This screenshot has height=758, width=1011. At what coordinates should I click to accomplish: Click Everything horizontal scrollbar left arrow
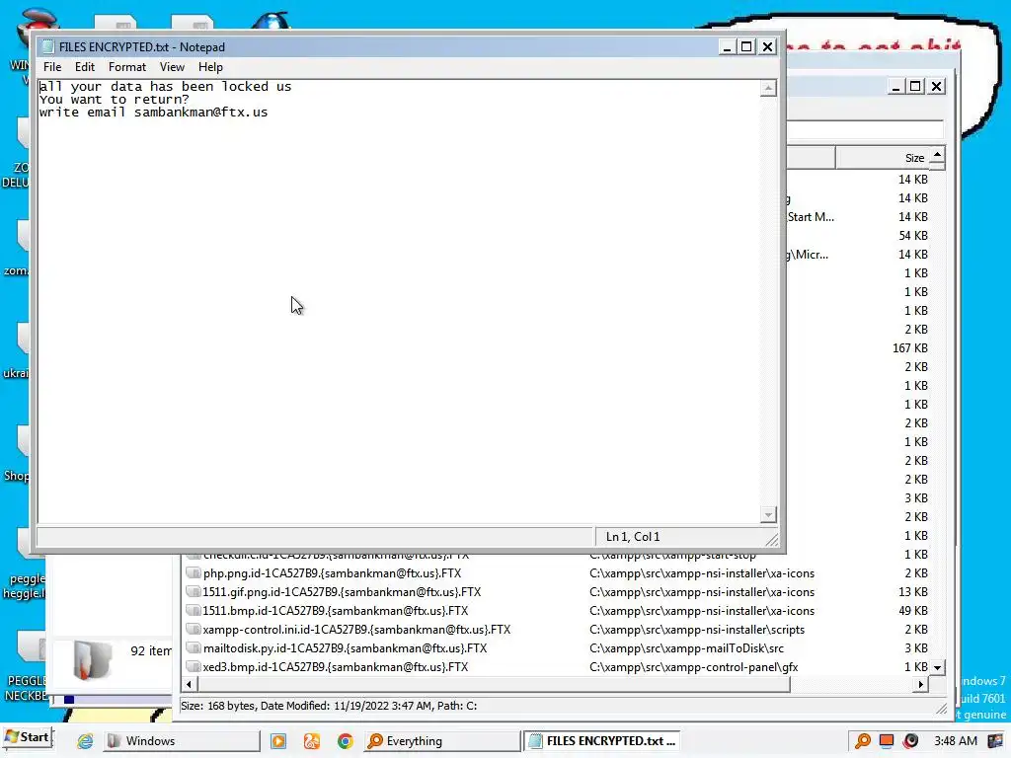click(189, 685)
